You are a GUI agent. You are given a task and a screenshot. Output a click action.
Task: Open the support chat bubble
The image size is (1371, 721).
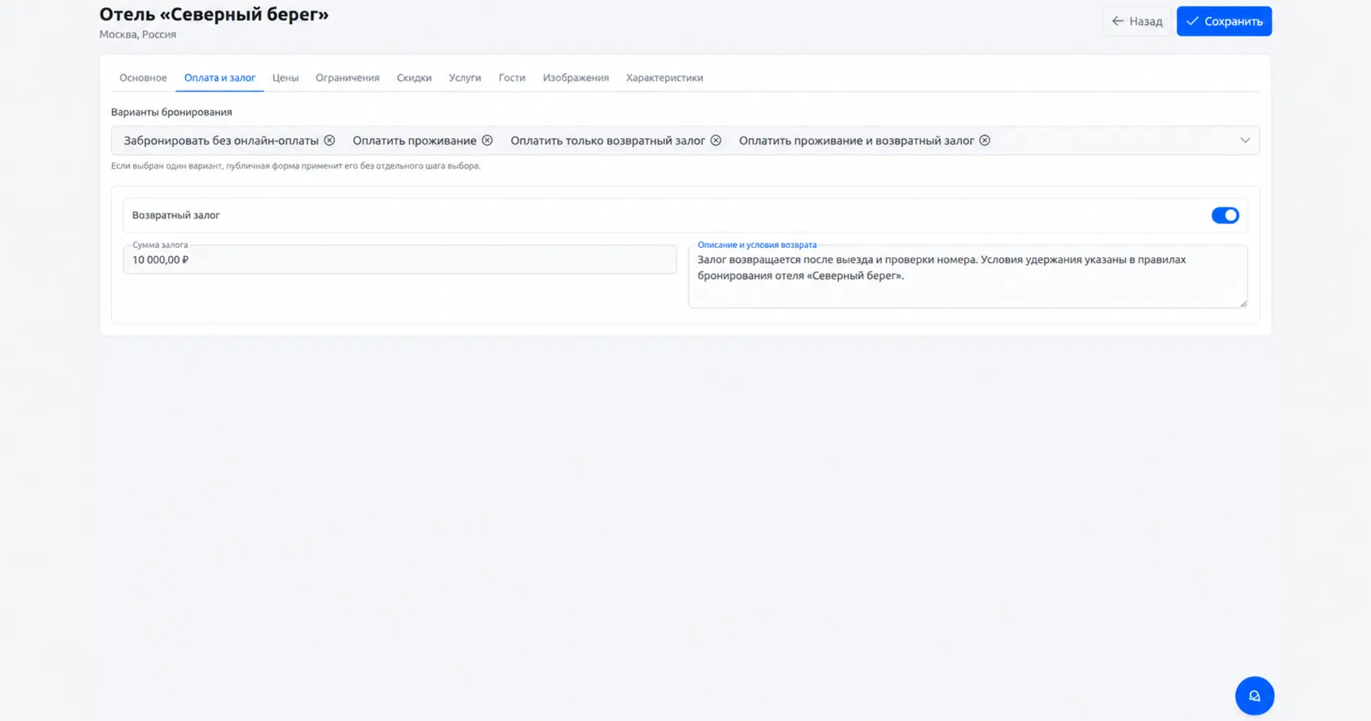(x=1255, y=696)
